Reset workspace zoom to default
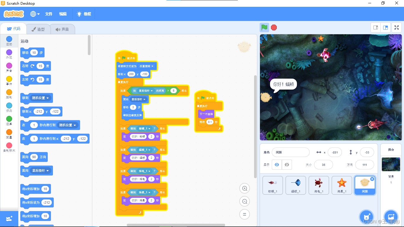 245,215
